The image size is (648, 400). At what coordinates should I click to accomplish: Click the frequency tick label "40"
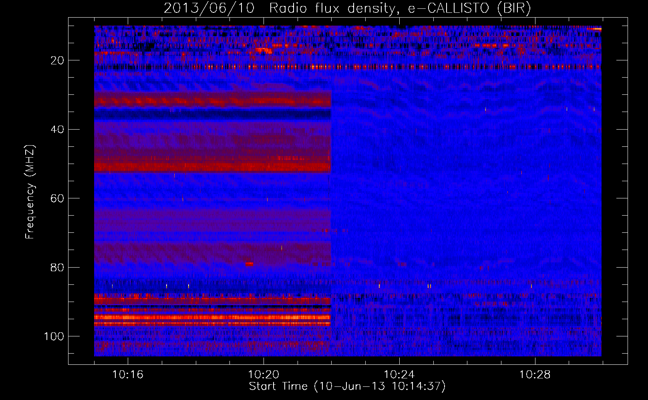58,130
